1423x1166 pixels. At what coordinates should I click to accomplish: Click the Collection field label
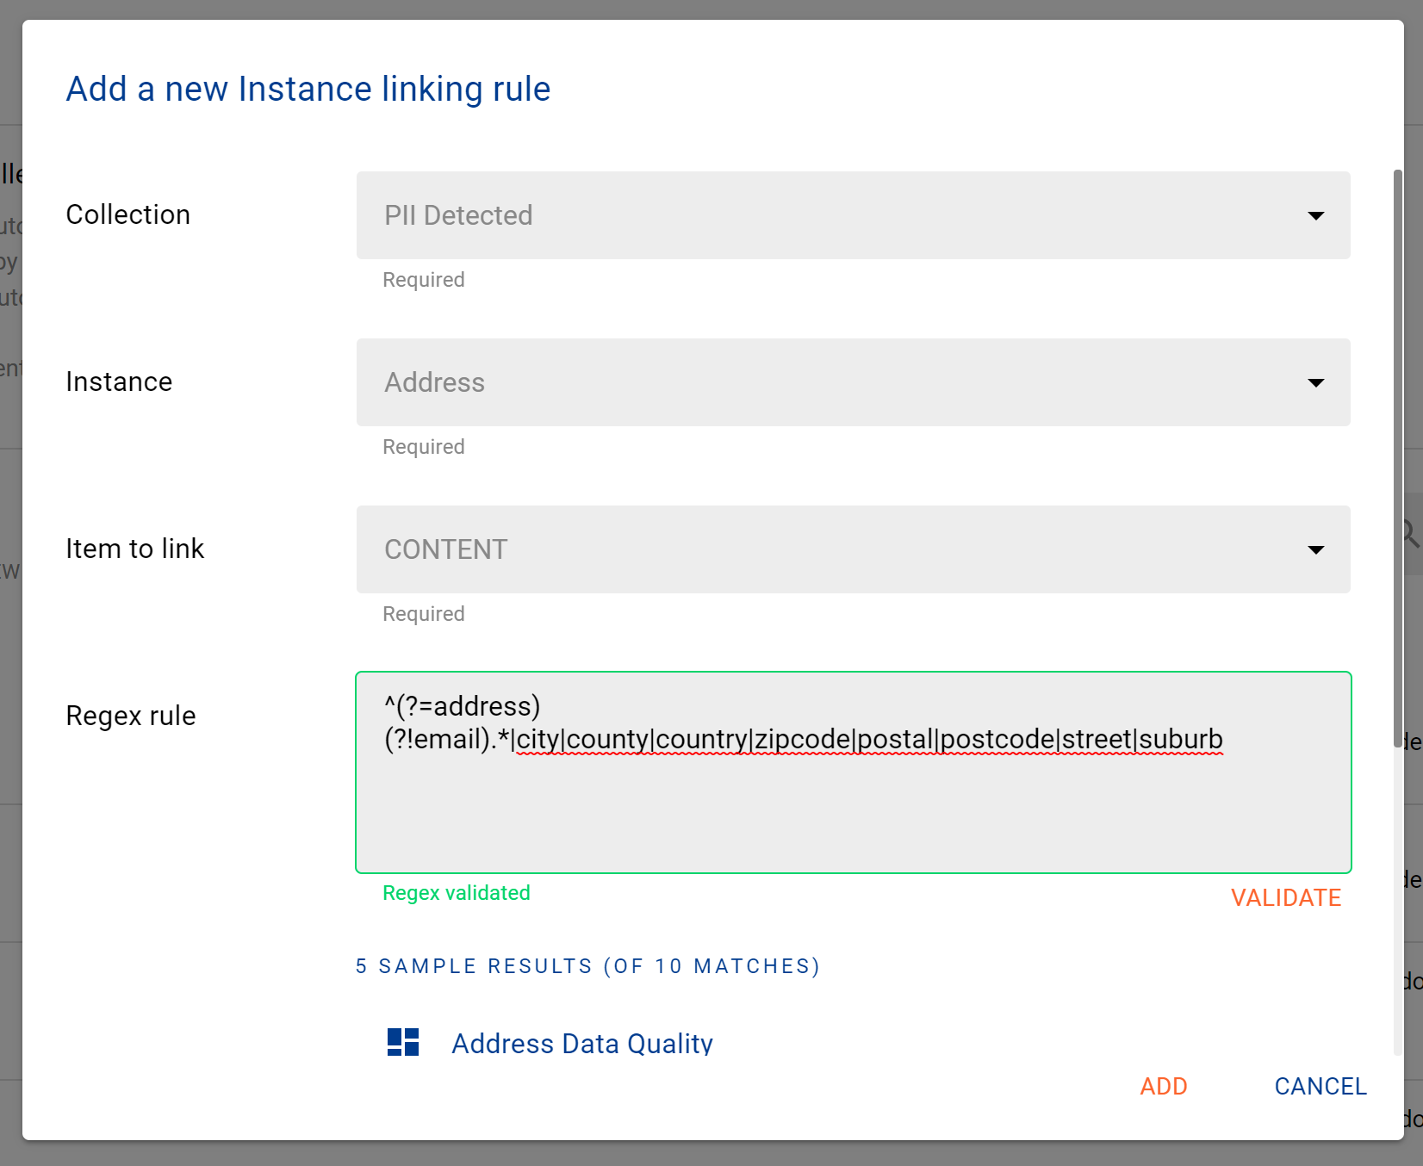[127, 214]
